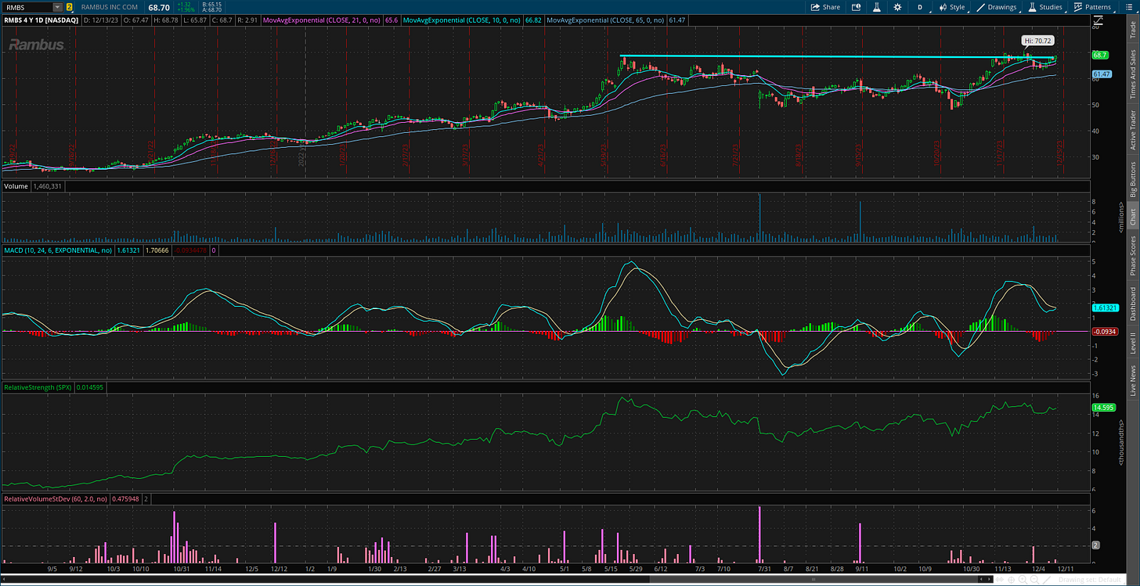Open the Big Buttons sidebar tab
This screenshot has height=586, width=1140.
coord(1133,179)
